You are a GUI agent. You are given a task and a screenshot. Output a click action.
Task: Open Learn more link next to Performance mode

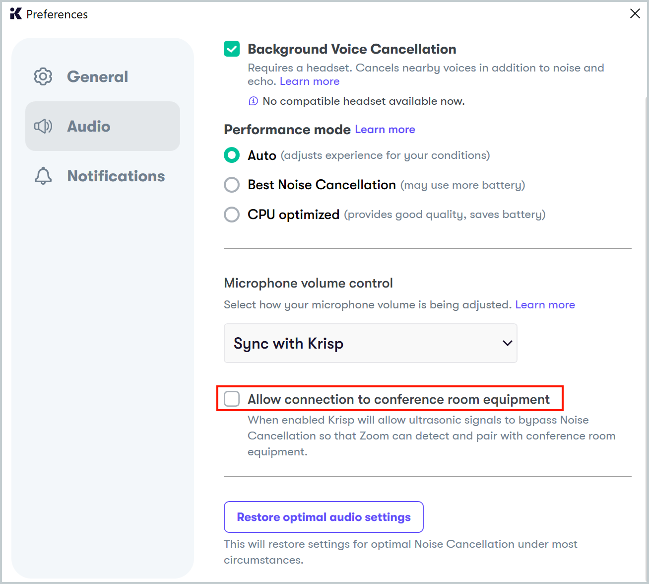point(385,130)
